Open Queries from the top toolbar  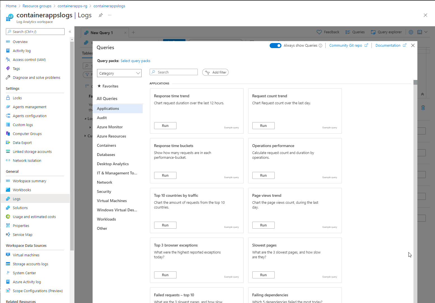[x=355, y=32]
